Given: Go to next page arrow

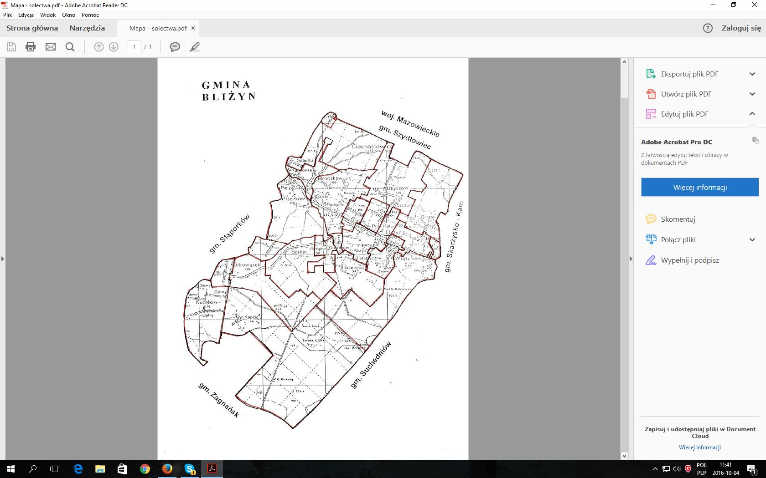Looking at the screenshot, I should pyautogui.click(x=114, y=47).
